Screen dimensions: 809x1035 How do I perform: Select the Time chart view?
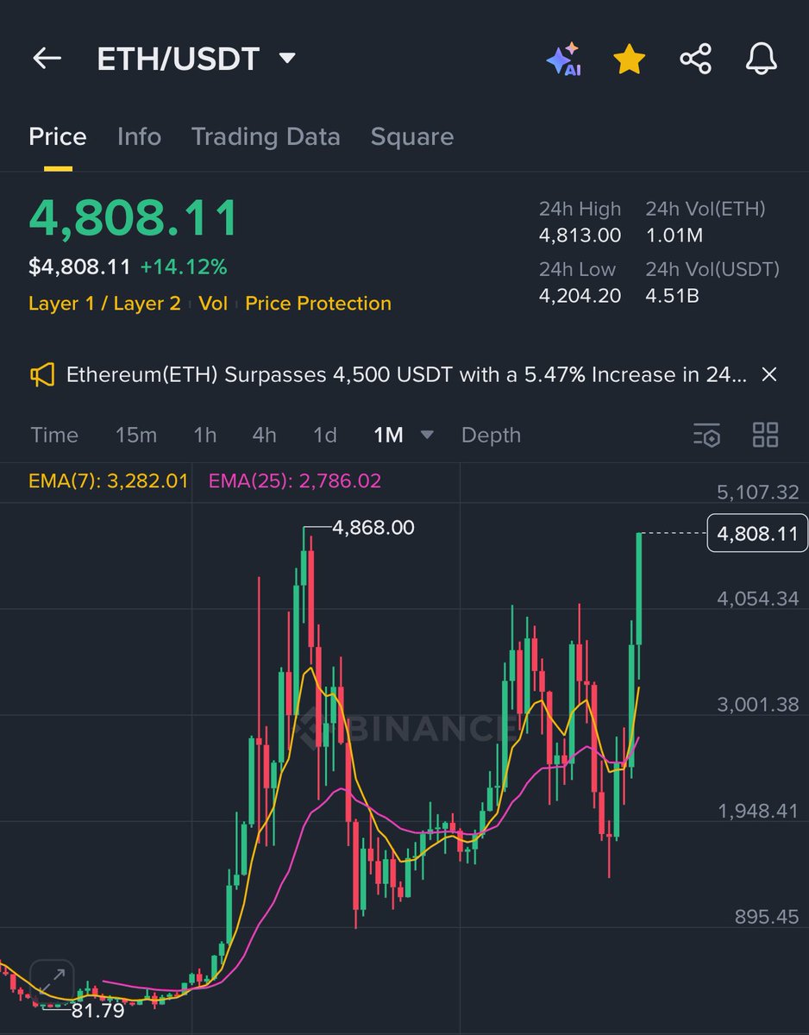54,436
